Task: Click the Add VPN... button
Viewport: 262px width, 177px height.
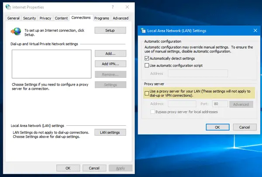Action: click(110, 64)
